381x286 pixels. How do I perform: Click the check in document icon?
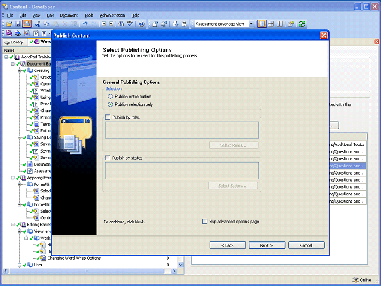pyautogui.click(x=155, y=24)
